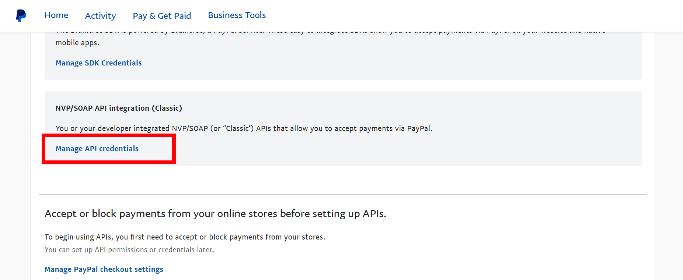Open the Home menu item
683x280 pixels.
56,15
